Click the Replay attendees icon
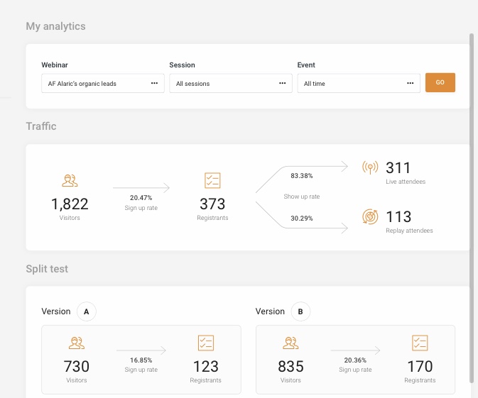478x398 pixels. click(x=370, y=216)
